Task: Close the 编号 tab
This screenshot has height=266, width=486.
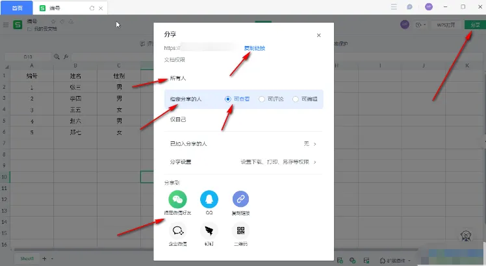Action: 101,8
